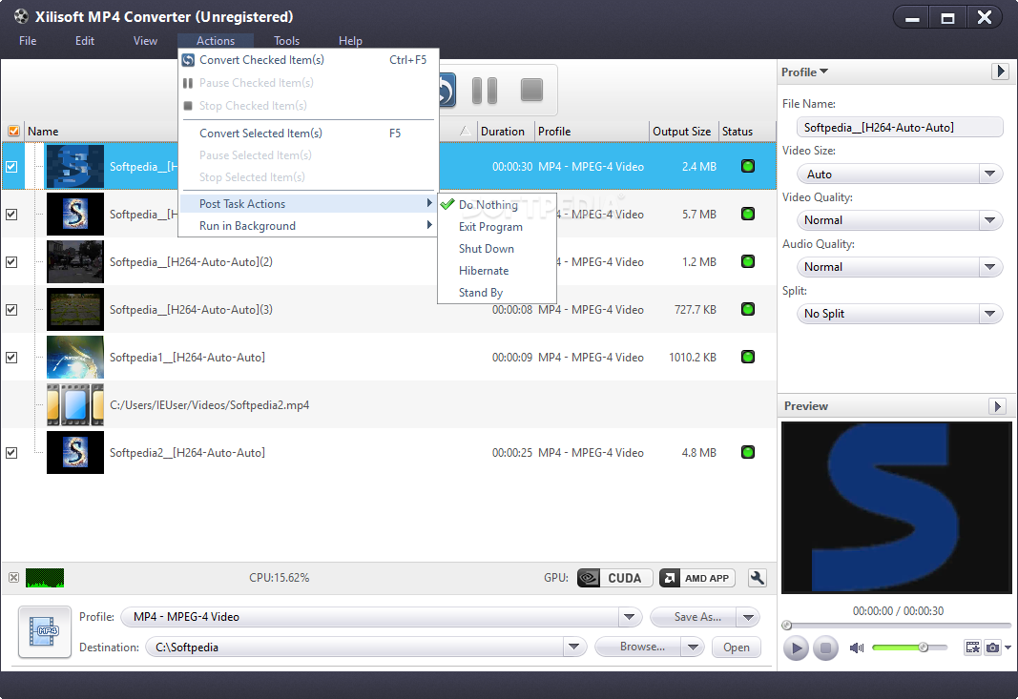The width and height of the screenshot is (1018, 699).
Task: Open the Browse arrow dropdown
Action: pyautogui.click(x=693, y=648)
